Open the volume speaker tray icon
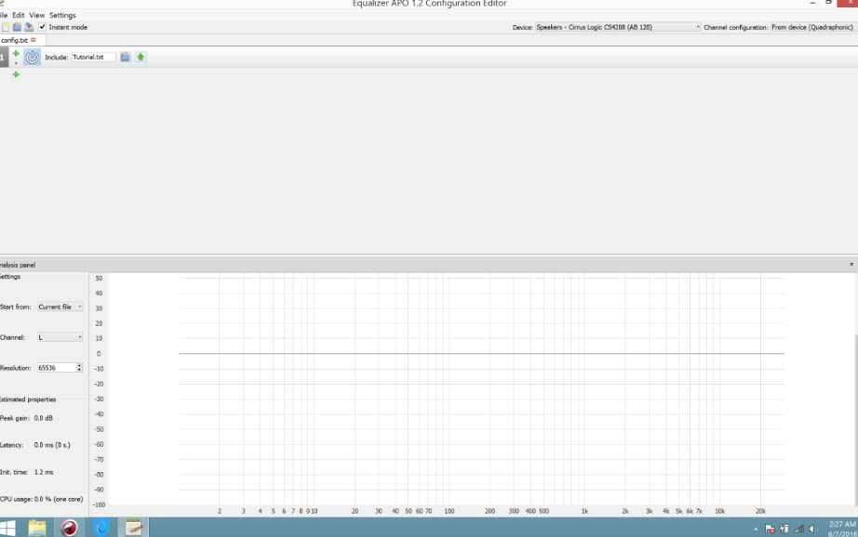The width and height of the screenshot is (858, 537). pos(812,529)
